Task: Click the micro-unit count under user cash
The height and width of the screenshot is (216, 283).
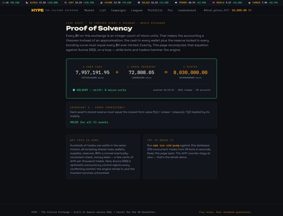Action: click(92, 78)
